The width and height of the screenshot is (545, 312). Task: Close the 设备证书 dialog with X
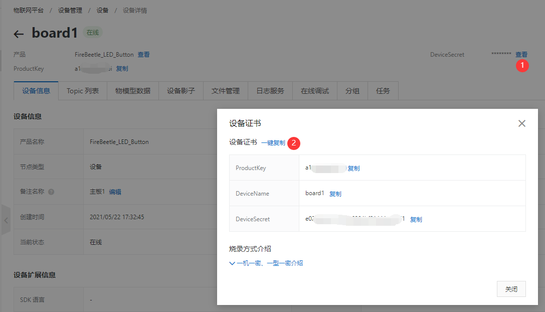click(x=522, y=123)
